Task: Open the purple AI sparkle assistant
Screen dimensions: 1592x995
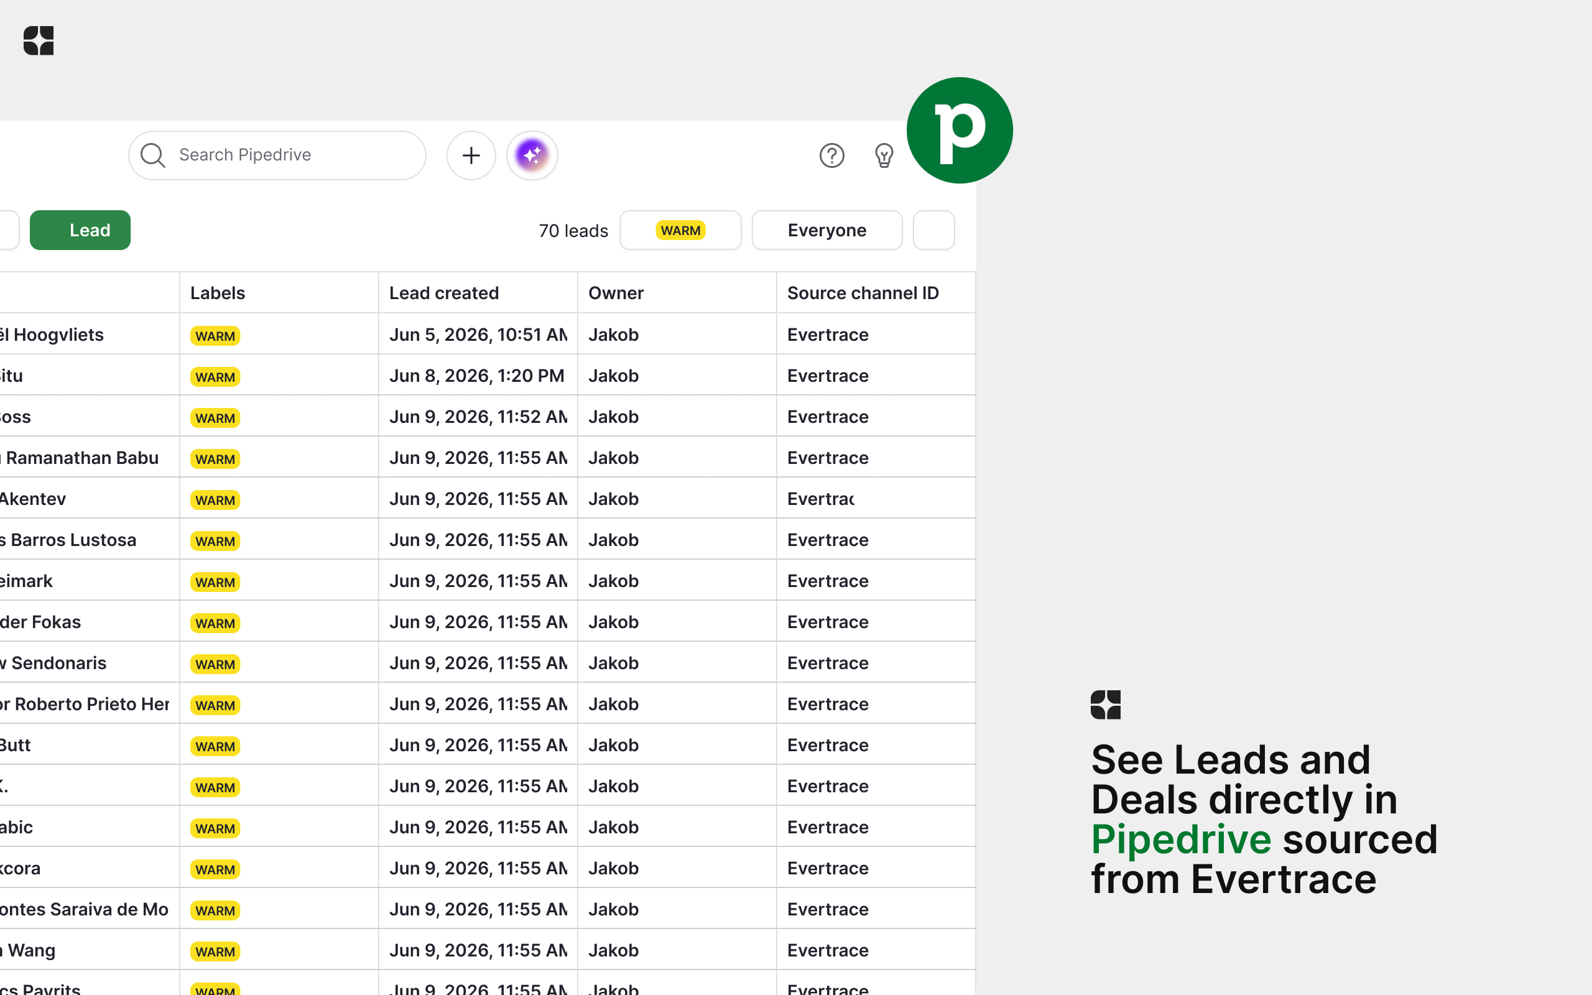Action: pos(532,155)
